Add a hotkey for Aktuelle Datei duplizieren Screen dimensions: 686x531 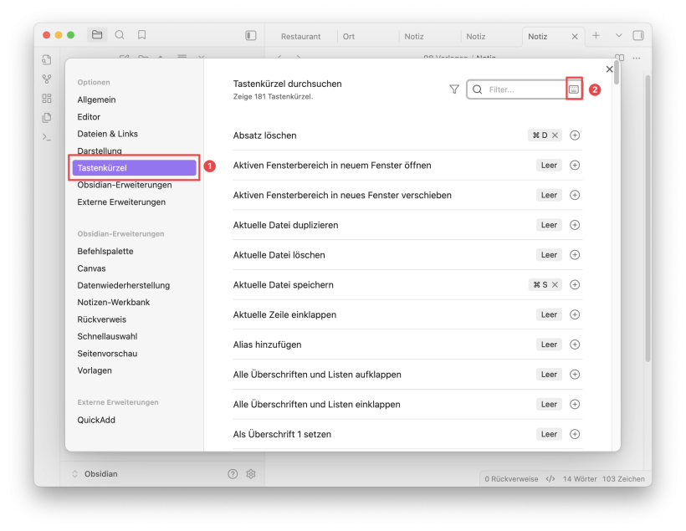tap(575, 225)
